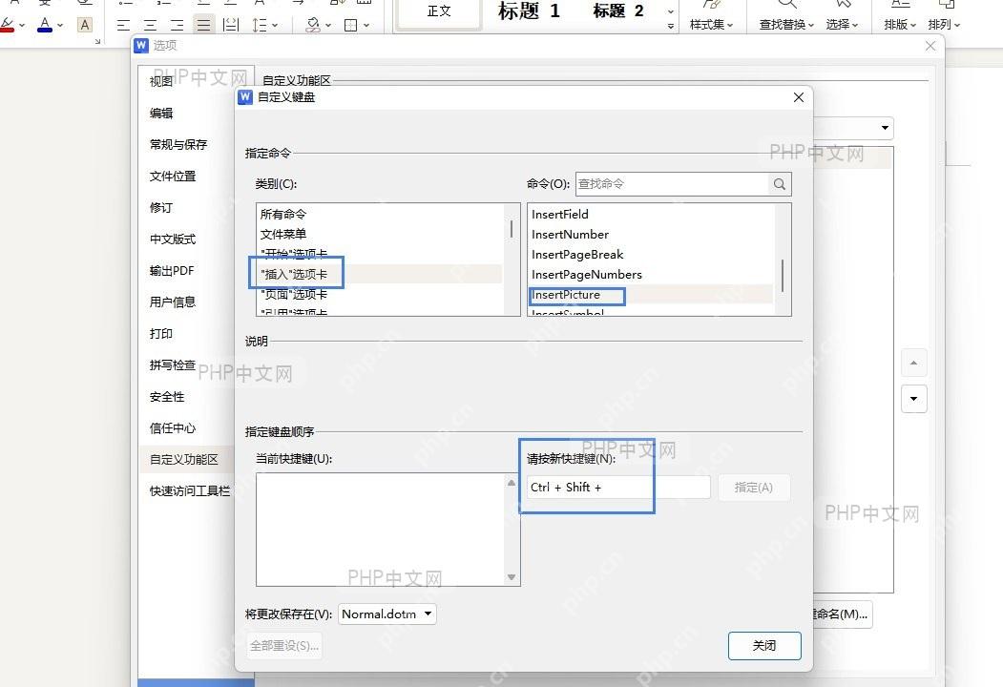Align paragraph text to the left
This screenshot has height=687, width=1003.
pos(124,25)
